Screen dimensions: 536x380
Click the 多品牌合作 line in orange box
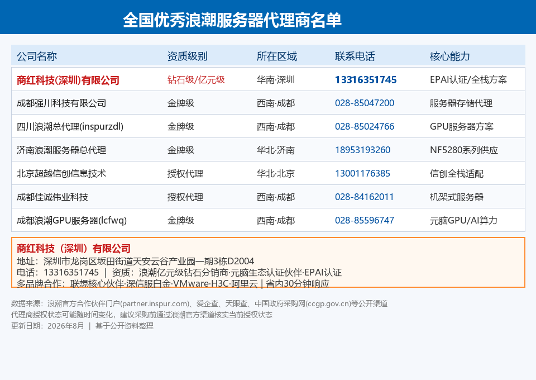(173, 283)
